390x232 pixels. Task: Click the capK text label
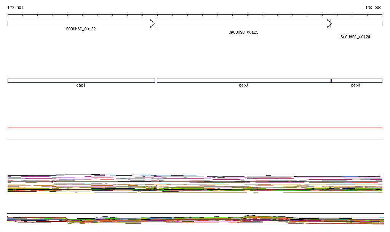[x=355, y=85]
